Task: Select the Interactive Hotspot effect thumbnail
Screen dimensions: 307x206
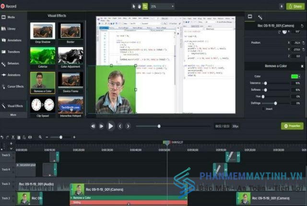Action: tap(71, 107)
